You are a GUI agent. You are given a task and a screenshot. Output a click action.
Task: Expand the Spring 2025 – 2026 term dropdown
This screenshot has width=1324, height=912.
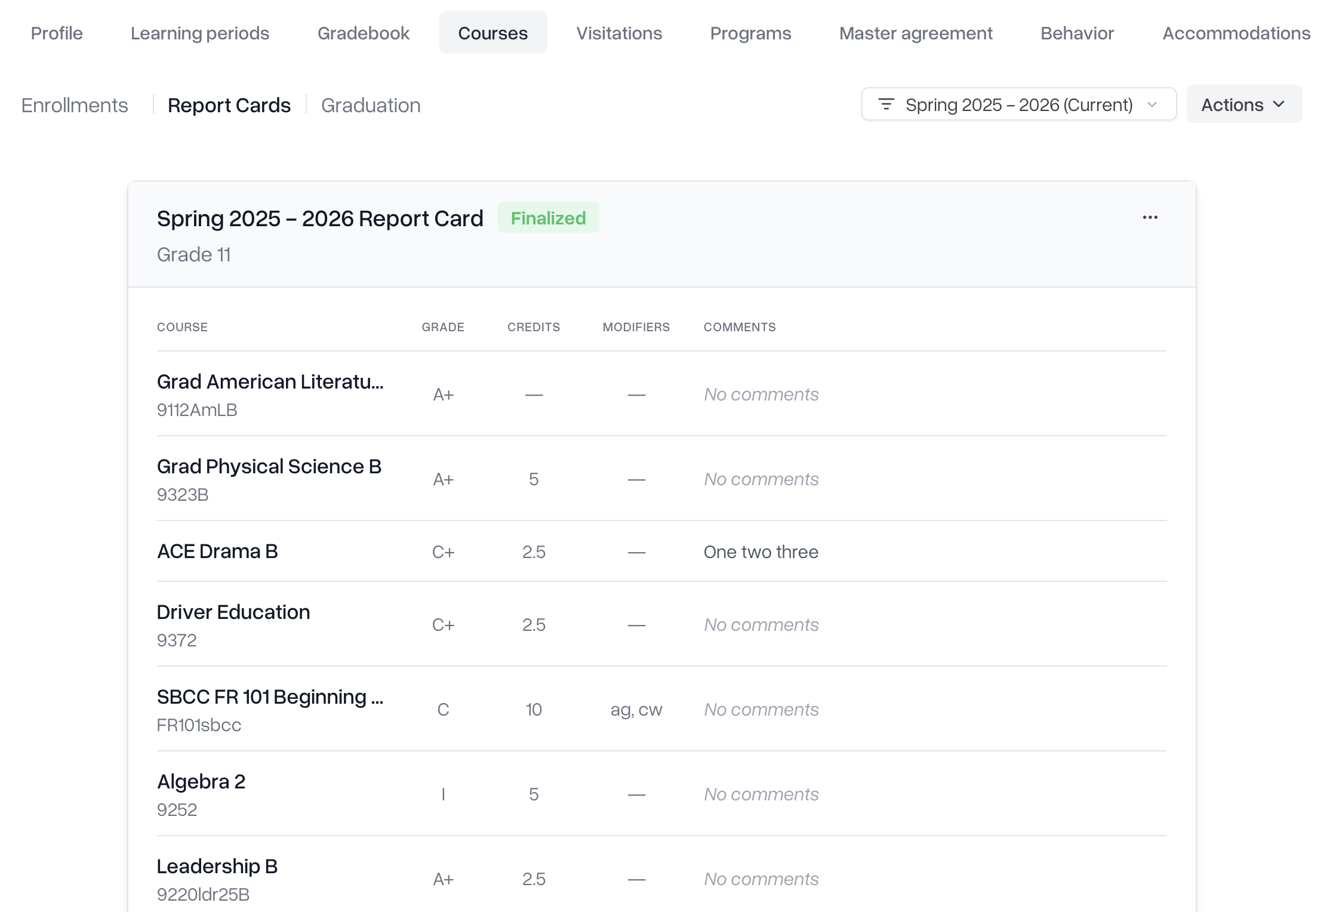1018,104
